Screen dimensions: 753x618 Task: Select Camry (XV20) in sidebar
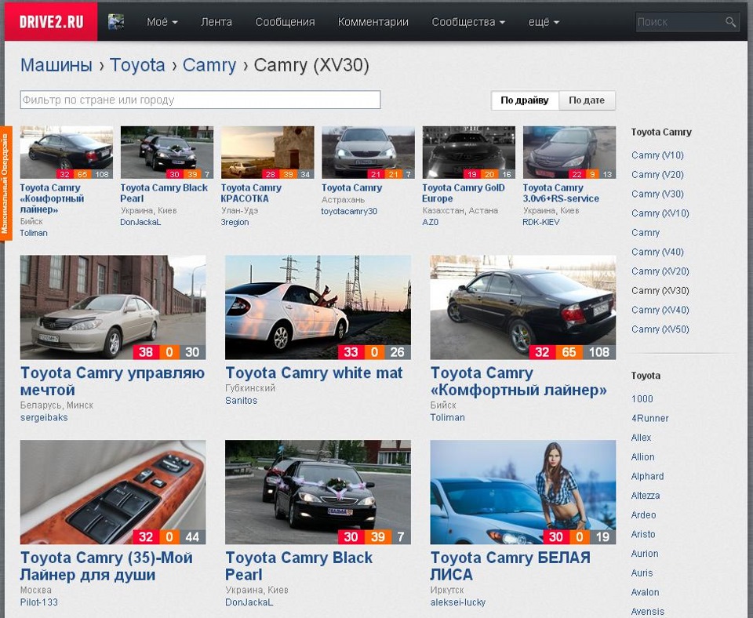pos(660,271)
